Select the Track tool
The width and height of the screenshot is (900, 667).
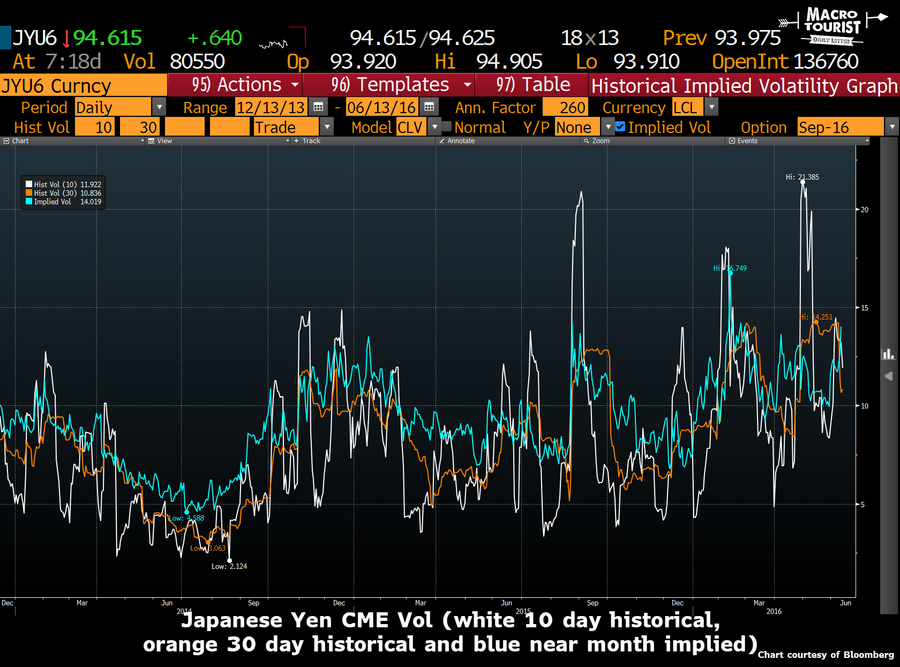click(311, 141)
